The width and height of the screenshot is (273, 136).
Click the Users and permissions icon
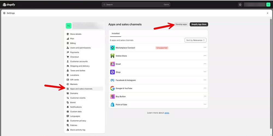tap(68, 48)
